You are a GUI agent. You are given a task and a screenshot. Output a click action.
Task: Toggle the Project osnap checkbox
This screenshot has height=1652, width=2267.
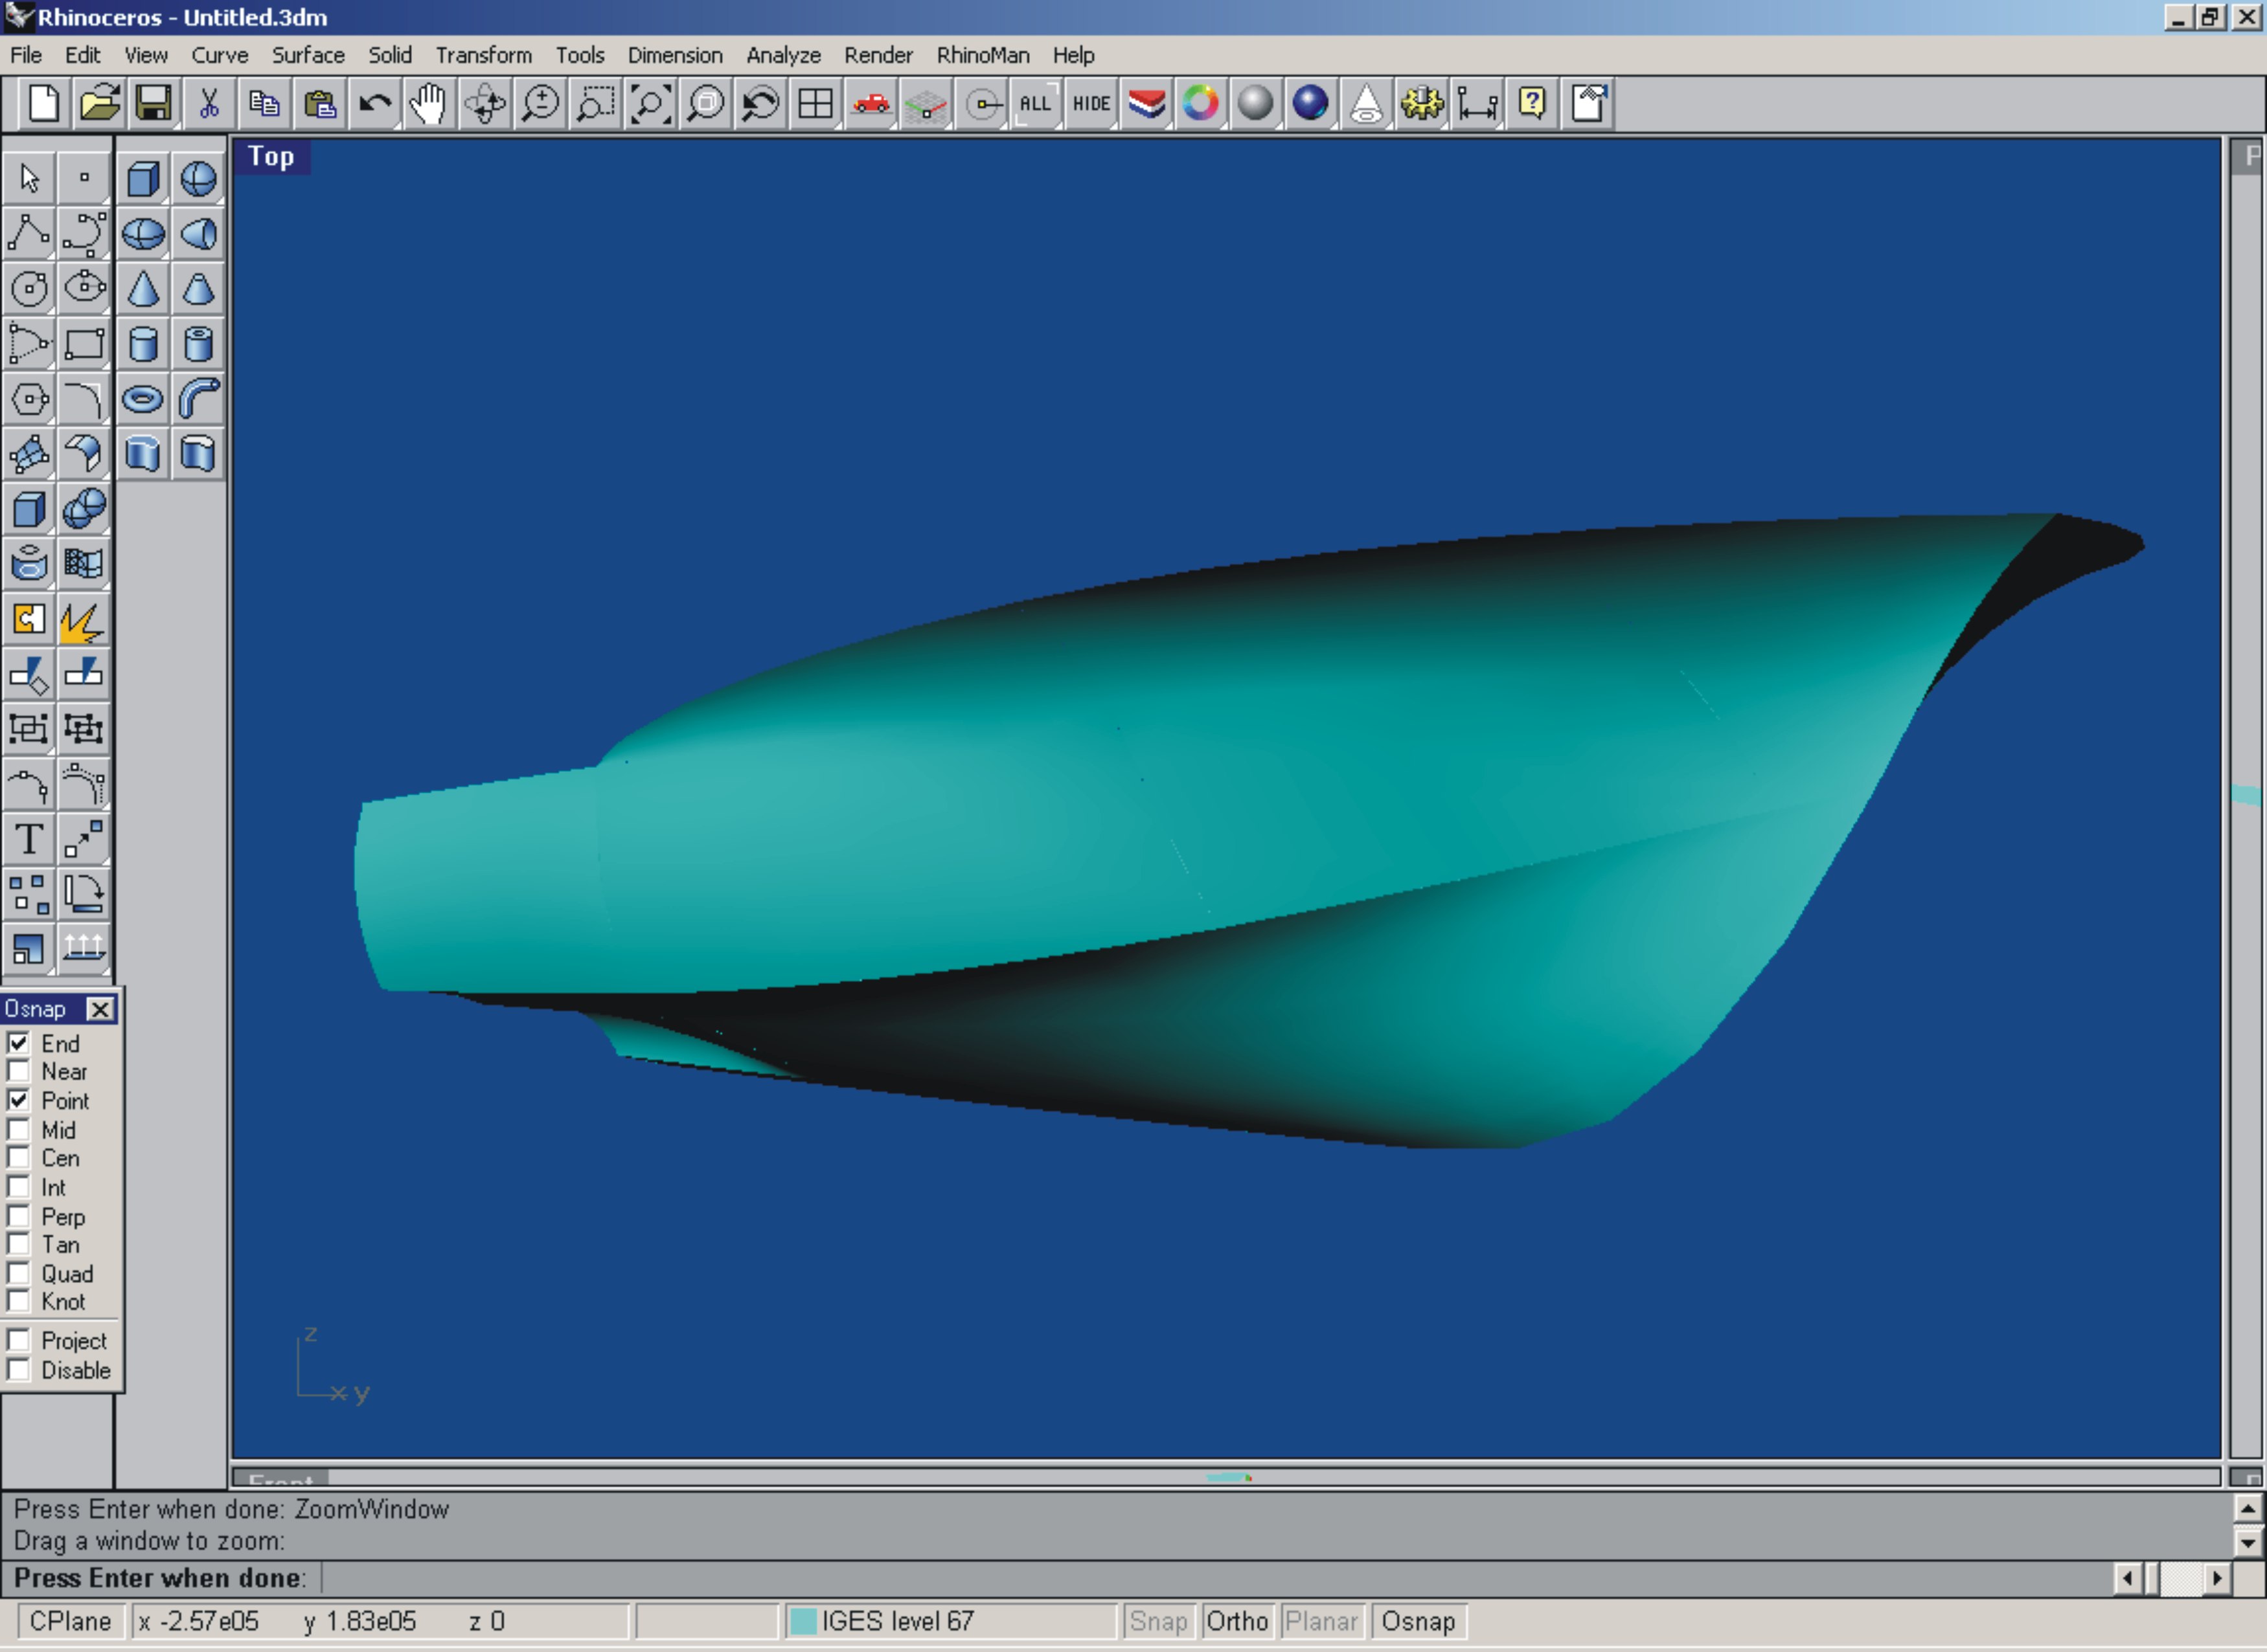(19, 1340)
